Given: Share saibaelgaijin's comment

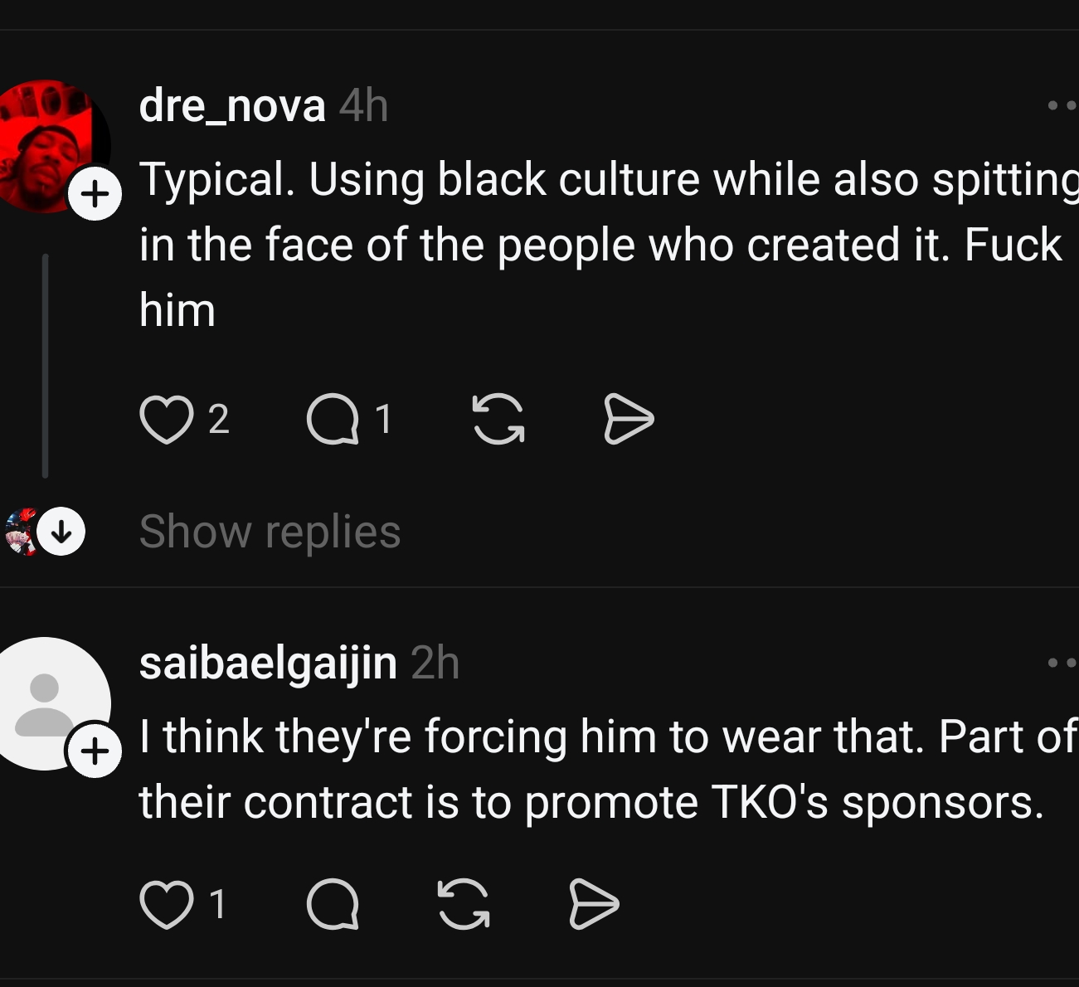Looking at the screenshot, I should coord(595,903).
